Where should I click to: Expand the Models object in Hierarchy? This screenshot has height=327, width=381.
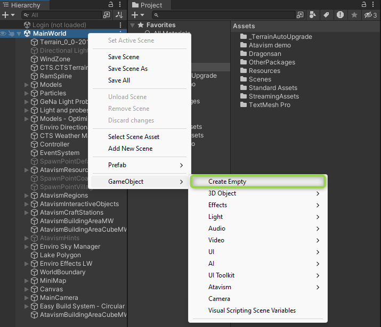27,85
